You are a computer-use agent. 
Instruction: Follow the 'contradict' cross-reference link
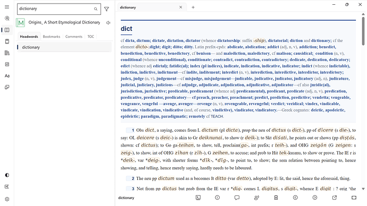(223, 59)
